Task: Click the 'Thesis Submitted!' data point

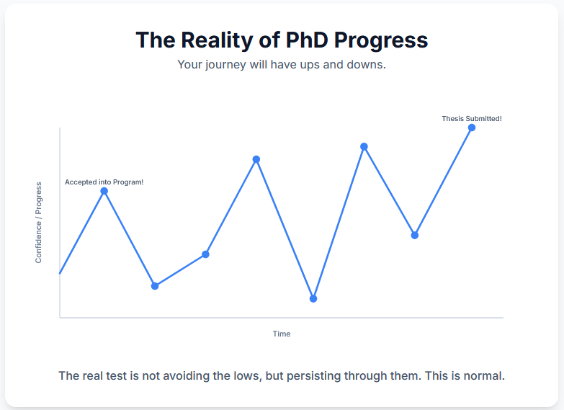Action: pos(472,128)
